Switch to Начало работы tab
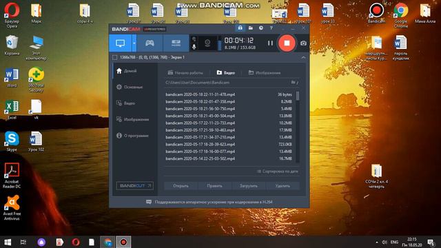441x248 pixels. click(185, 73)
